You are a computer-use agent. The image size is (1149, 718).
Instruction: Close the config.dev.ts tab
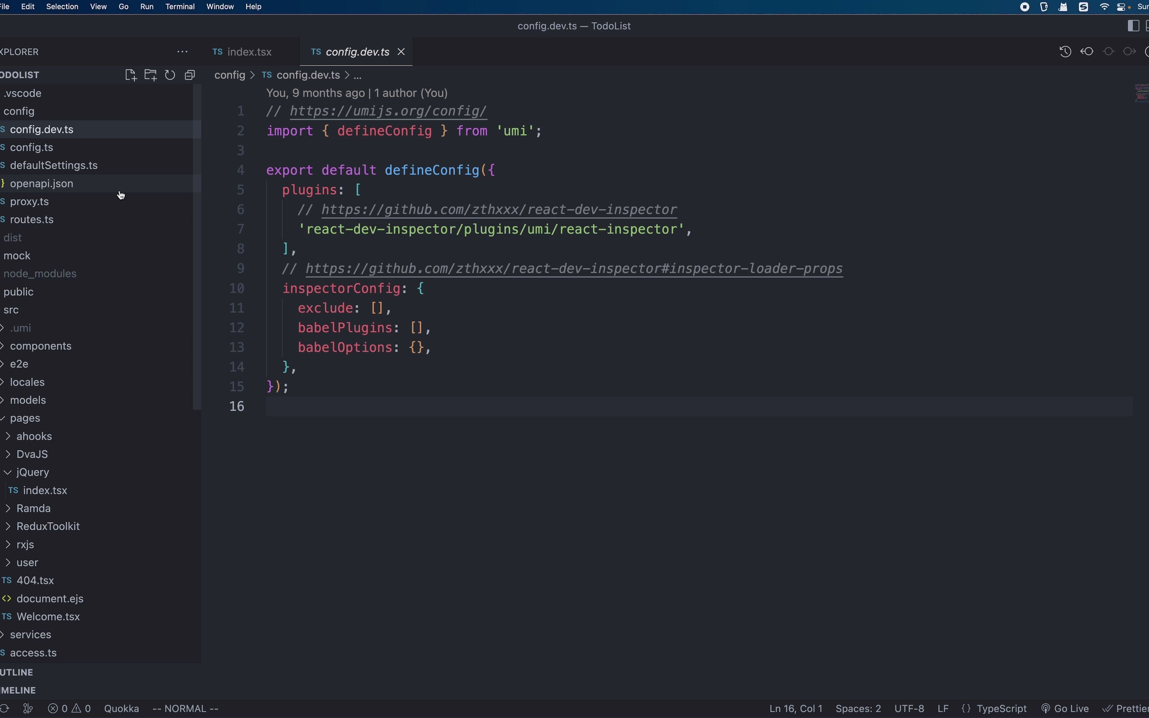pos(401,52)
